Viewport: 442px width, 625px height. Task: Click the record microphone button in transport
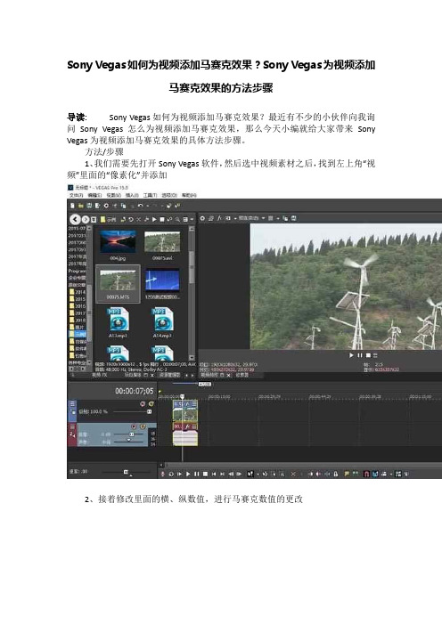click(x=163, y=474)
